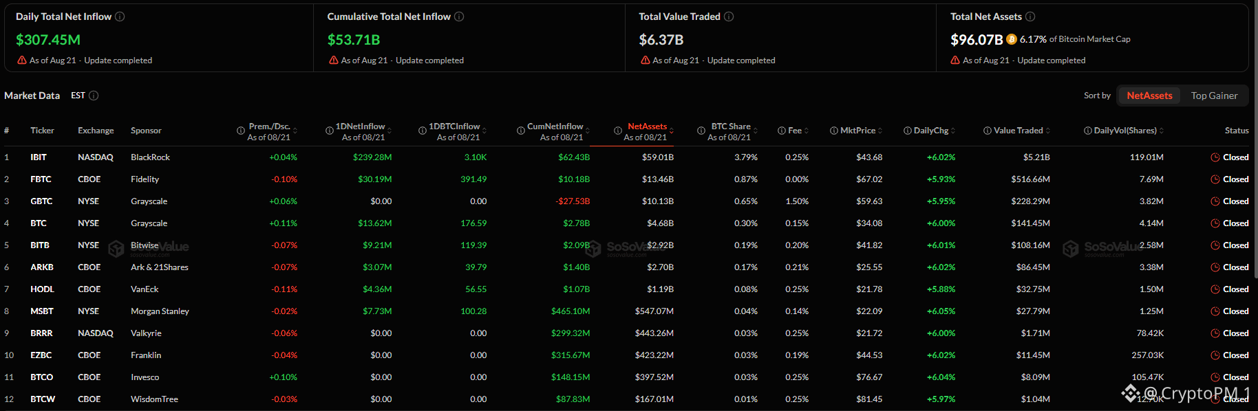Click the $6.37B total value traded figure

661,40
